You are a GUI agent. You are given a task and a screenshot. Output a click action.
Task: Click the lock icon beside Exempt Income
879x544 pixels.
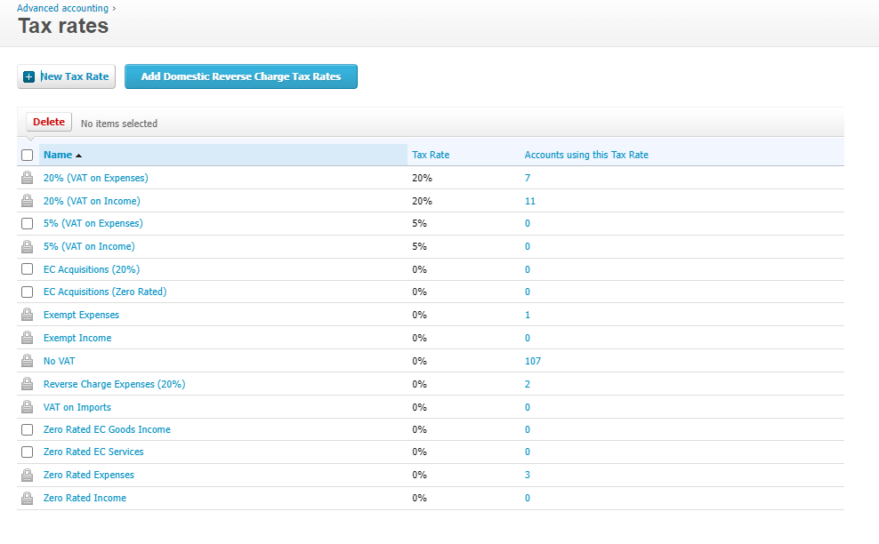(27, 338)
